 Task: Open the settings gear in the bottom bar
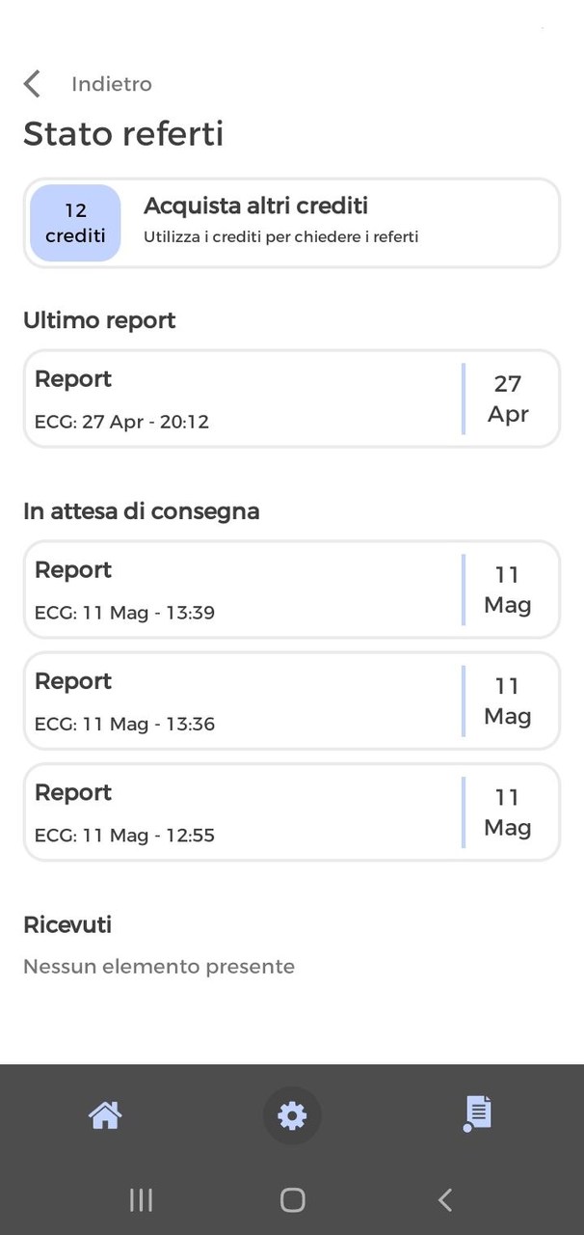click(x=291, y=1115)
